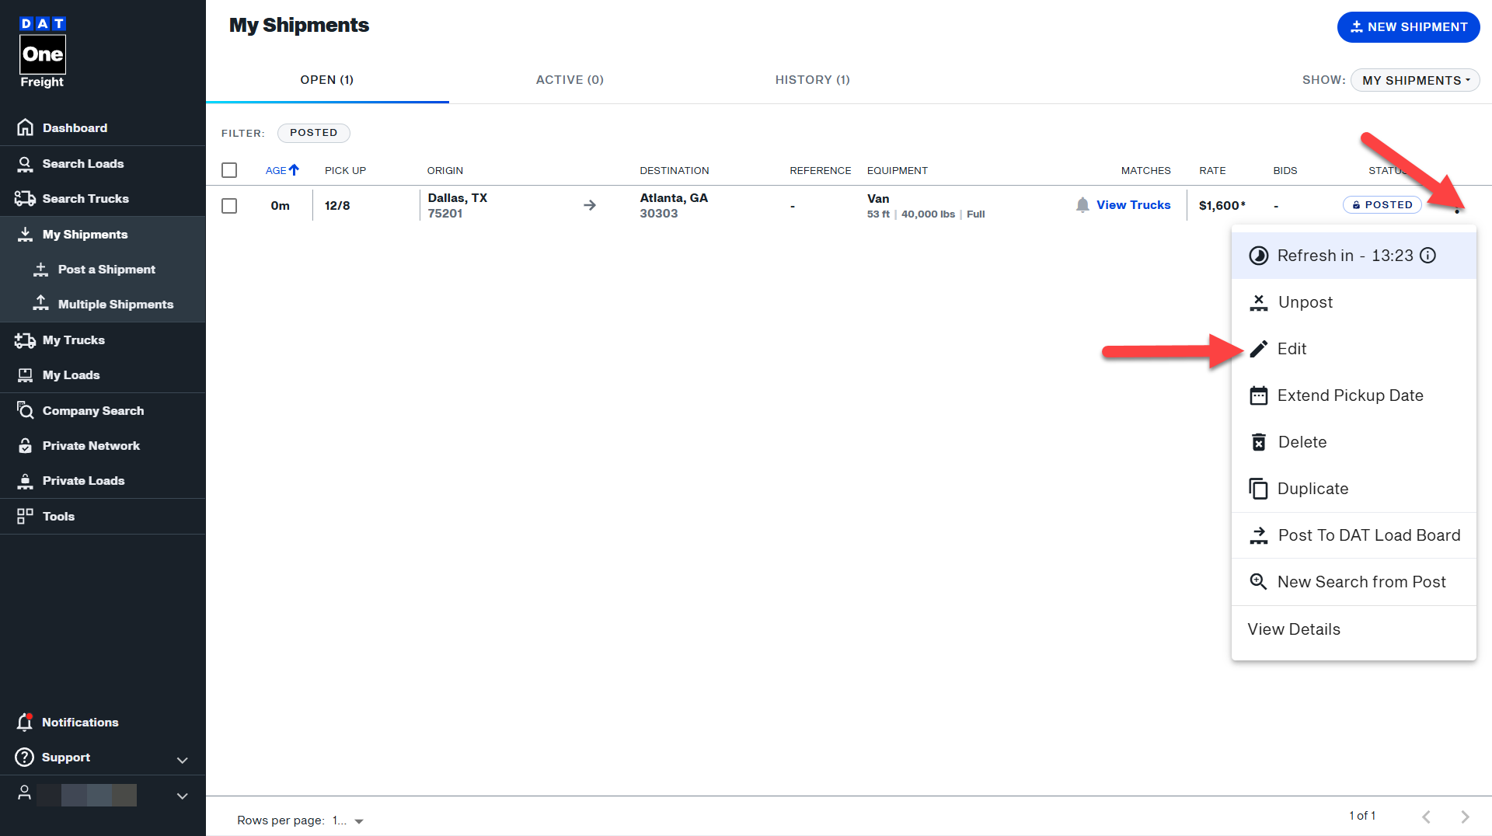Click the alarm bell next to View Trucks
The height and width of the screenshot is (836, 1492).
coord(1082,205)
